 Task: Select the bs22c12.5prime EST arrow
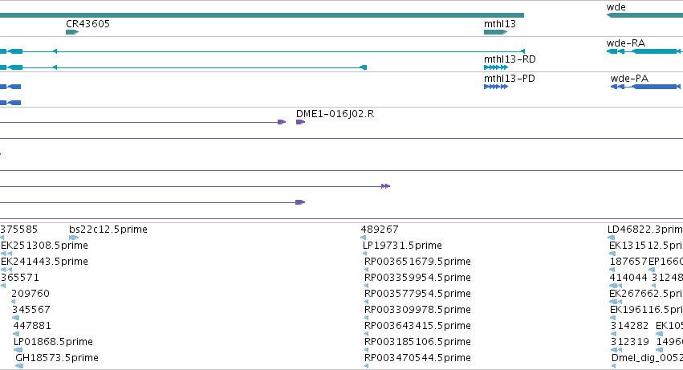point(74,238)
